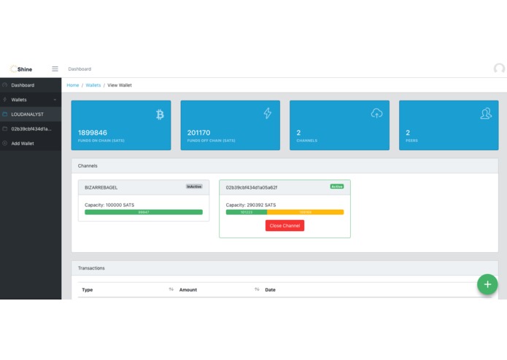Viewport: 507px width, 360px height.
Task: Click the Amount column header
Action: click(188, 290)
